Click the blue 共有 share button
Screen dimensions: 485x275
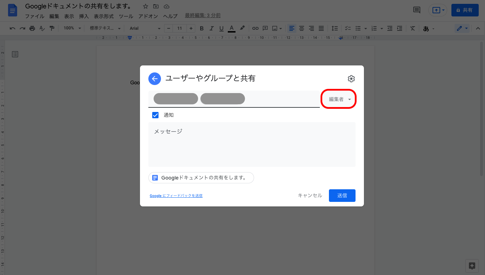point(465,10)
